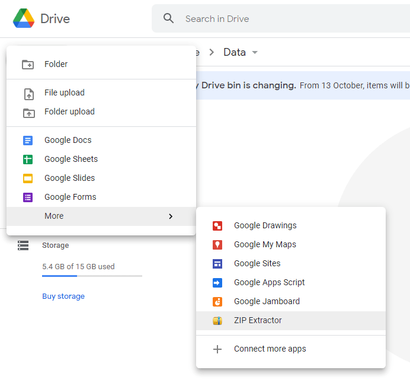Select Google Apps Script from the submenu
The width and height of the screenshot is (410, 386).
(291, 282)
